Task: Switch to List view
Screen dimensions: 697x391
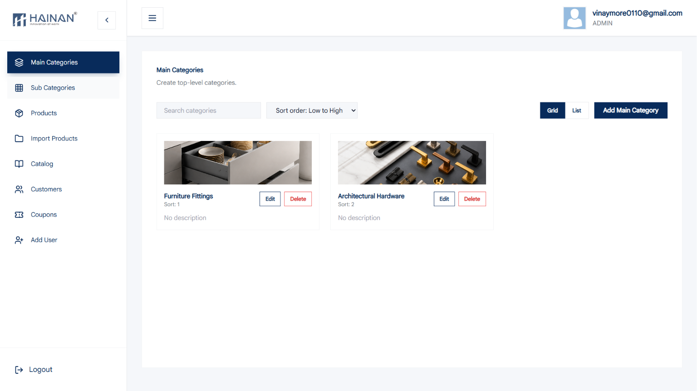Action: [x=577, y=111]
